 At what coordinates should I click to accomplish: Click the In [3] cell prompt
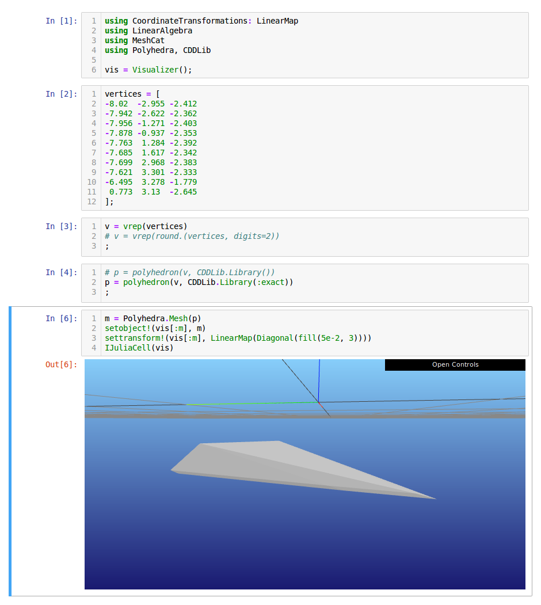pyautogui.click(x=62, y=226)
